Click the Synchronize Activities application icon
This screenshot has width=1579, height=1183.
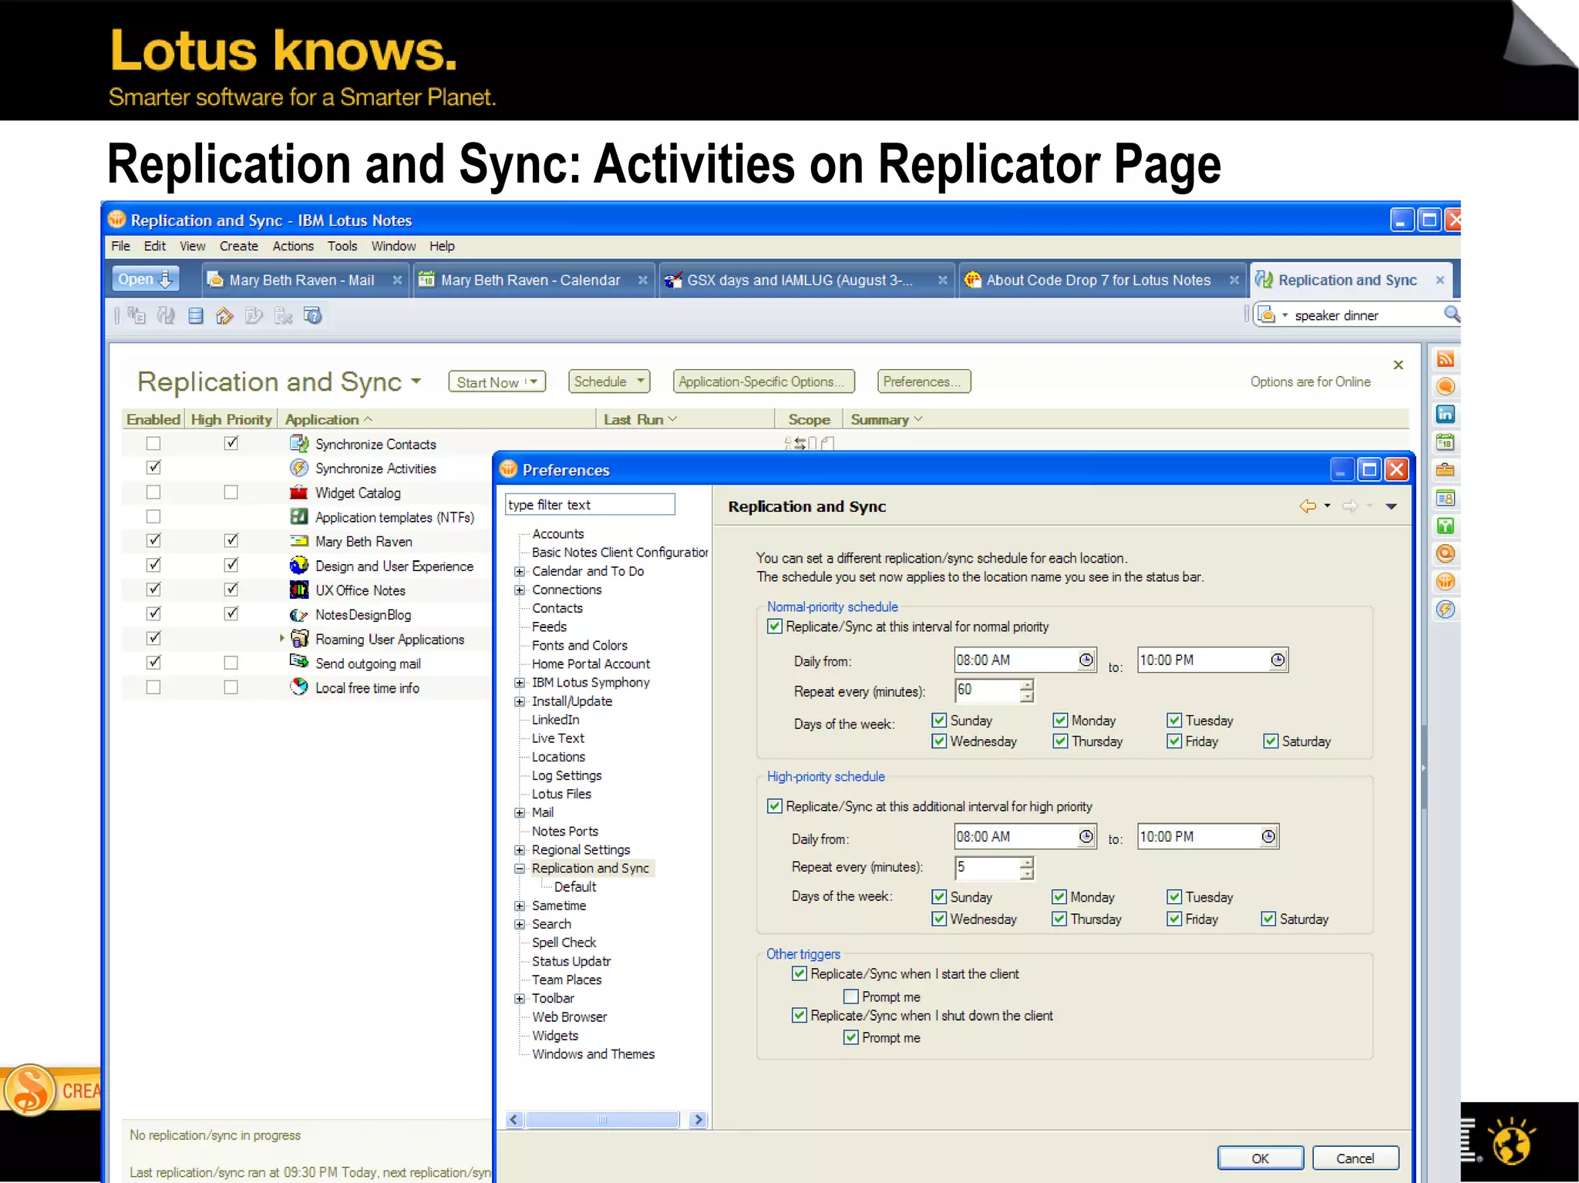(x=299, y=468)
